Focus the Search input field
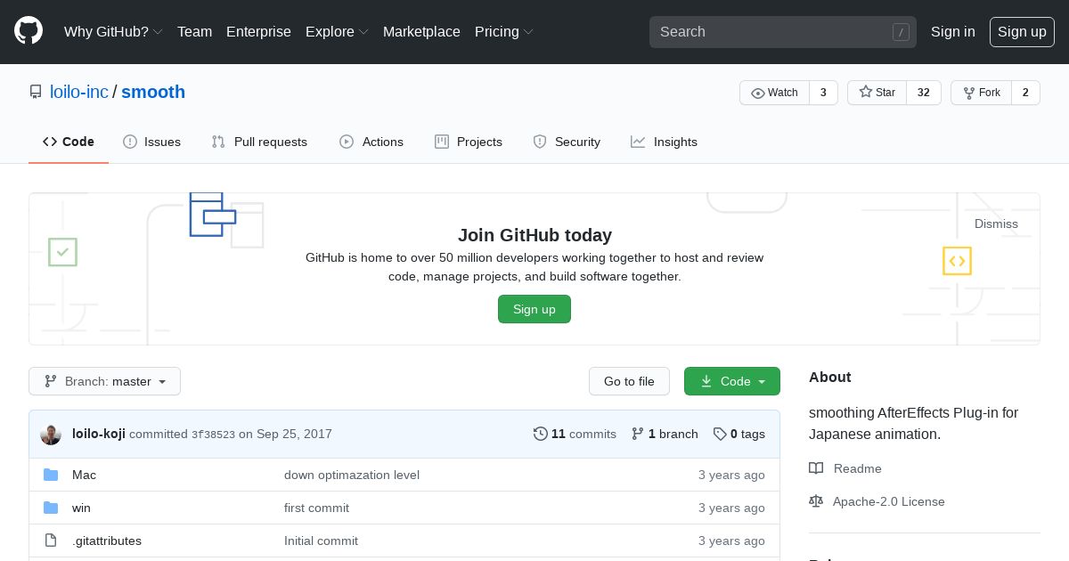Image resolution: width=1069 pixels, height=561 pixels. click(x=782, y=32)
